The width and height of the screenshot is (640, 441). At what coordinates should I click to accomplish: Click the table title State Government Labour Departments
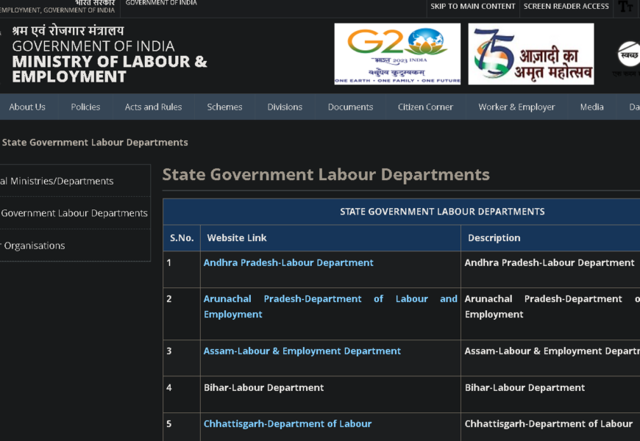pos(442,212)
